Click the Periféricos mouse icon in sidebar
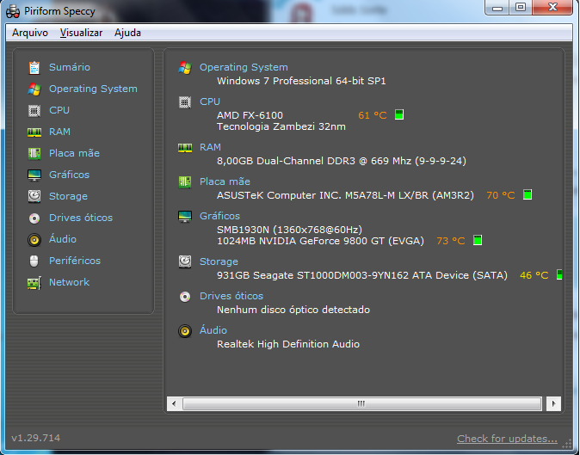This screenshot has height=455, width=580. click(34, 261)
